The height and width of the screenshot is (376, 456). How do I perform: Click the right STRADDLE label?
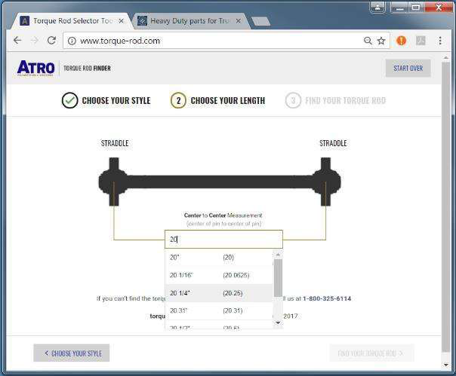click(333, 143)
